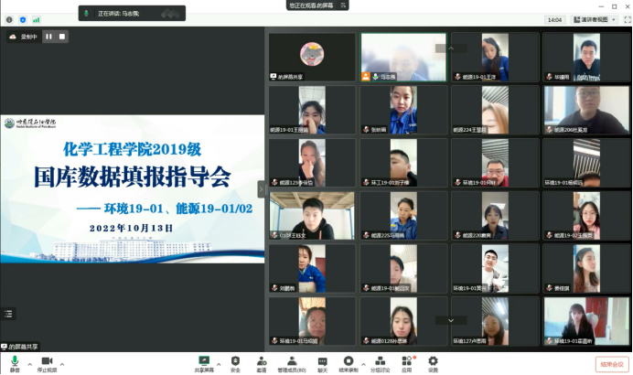The width and height of the screenshot is (633, 375).
Task: Show the next page of gallery video tiles
Action: 451,320
